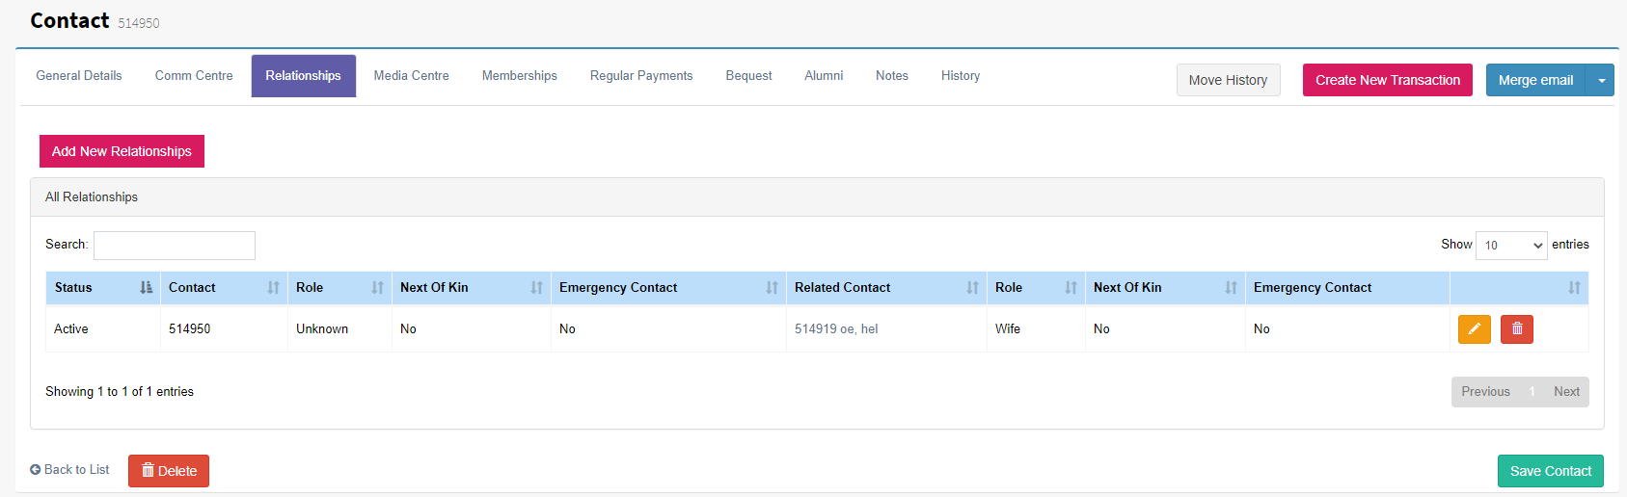Click the red Delete contact button
The width and height of the screenshot is (1627, 497).
pyautogui.click(x=169, y=471)
